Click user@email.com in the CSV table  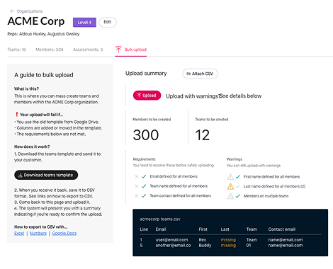(x=171, y=240)
